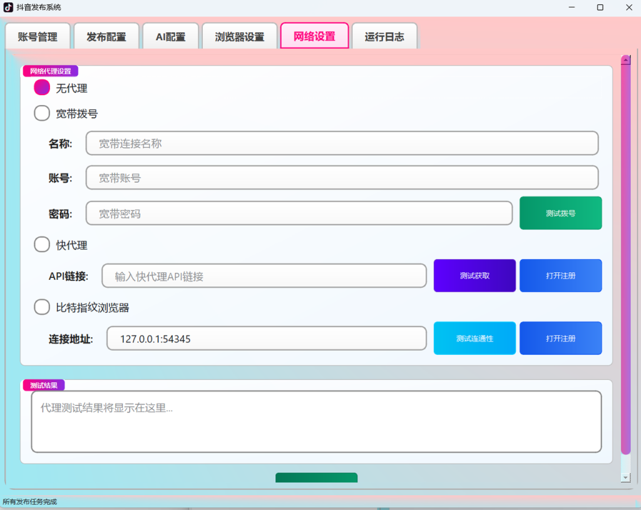Switch to the 账号管理 tab
The image size is (641, 510).
38,37
